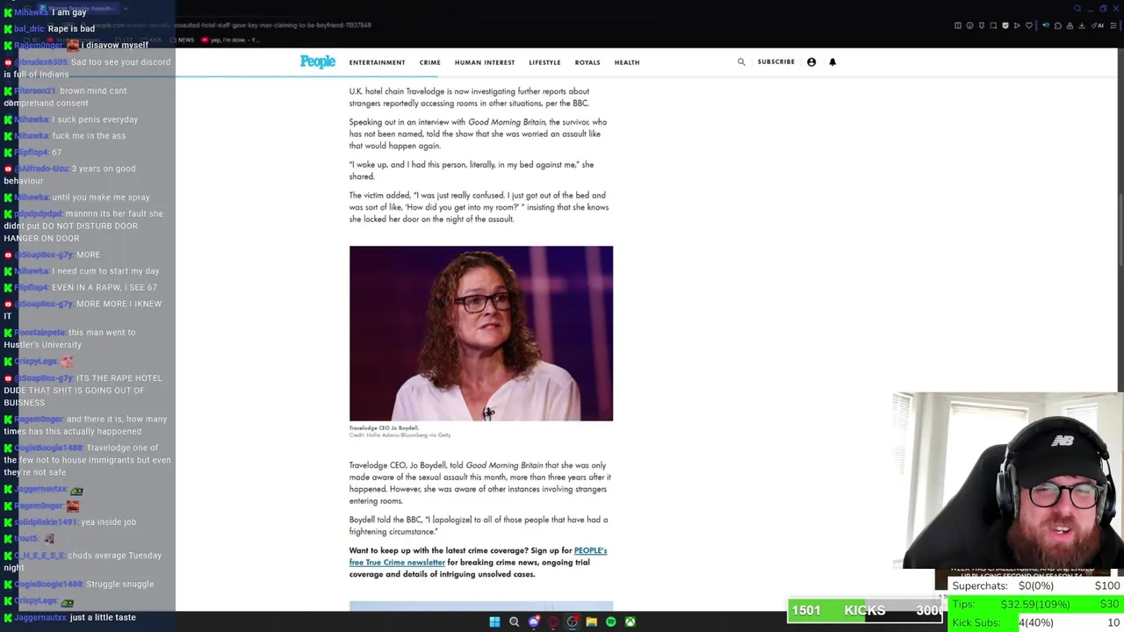Click the send/flow arrow icon in toolbar

(1017, 25)
